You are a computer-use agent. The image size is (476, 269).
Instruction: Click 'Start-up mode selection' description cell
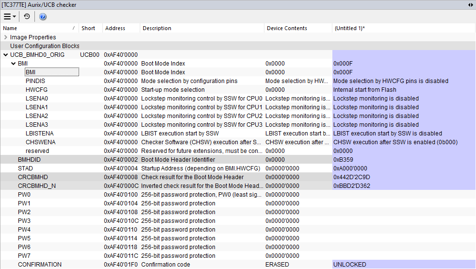(x=202, y=90)
